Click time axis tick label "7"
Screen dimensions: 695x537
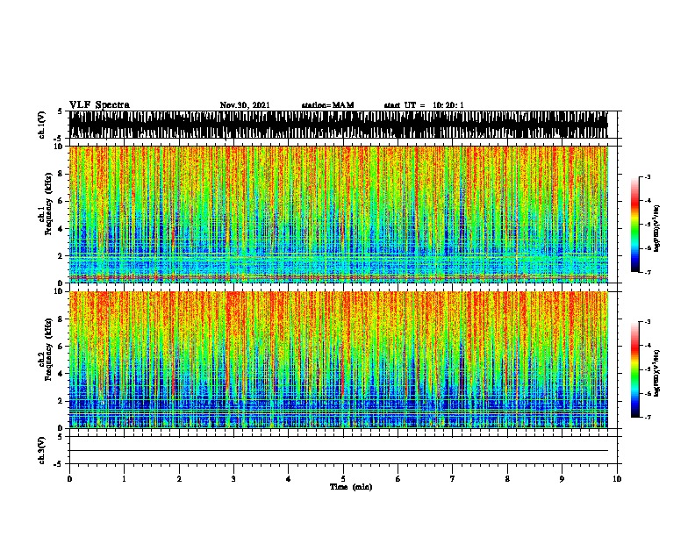(453, 478)
